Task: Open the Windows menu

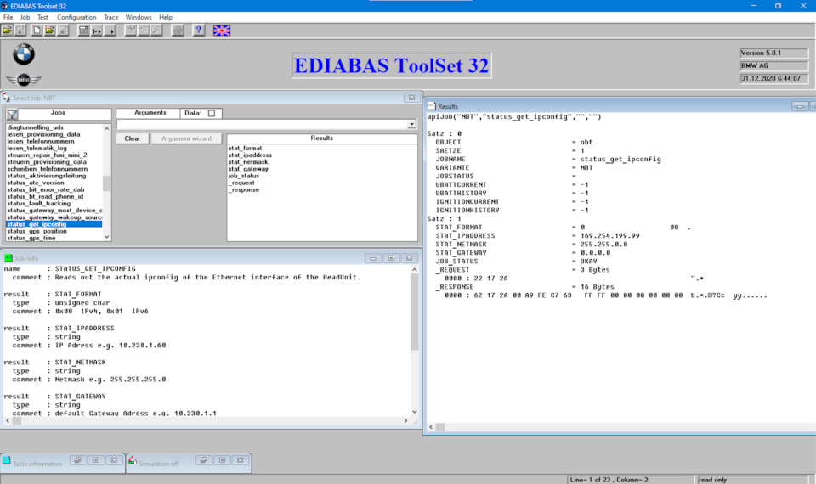Action: tap(139, 17)
